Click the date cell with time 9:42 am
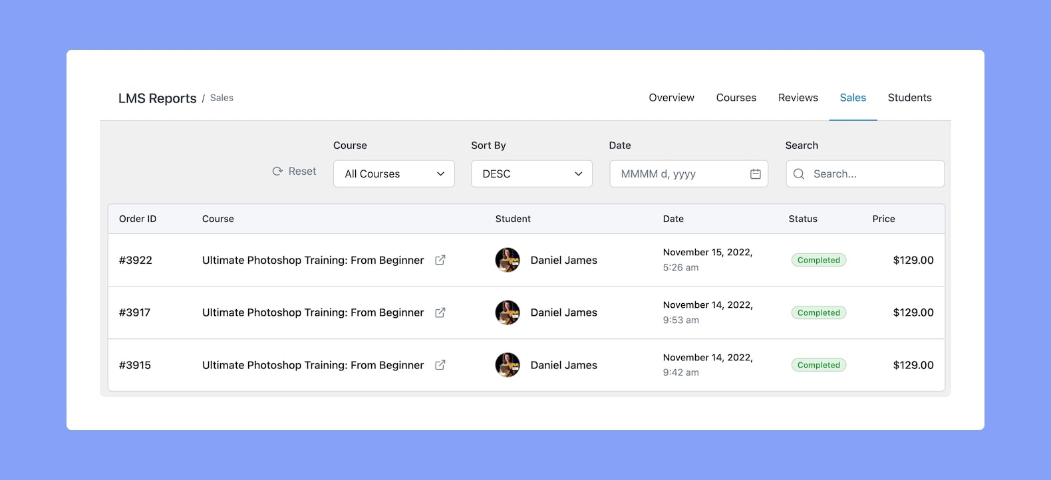Image resolution: width=1051 pixels, height=480 pixels. [708, 365]
